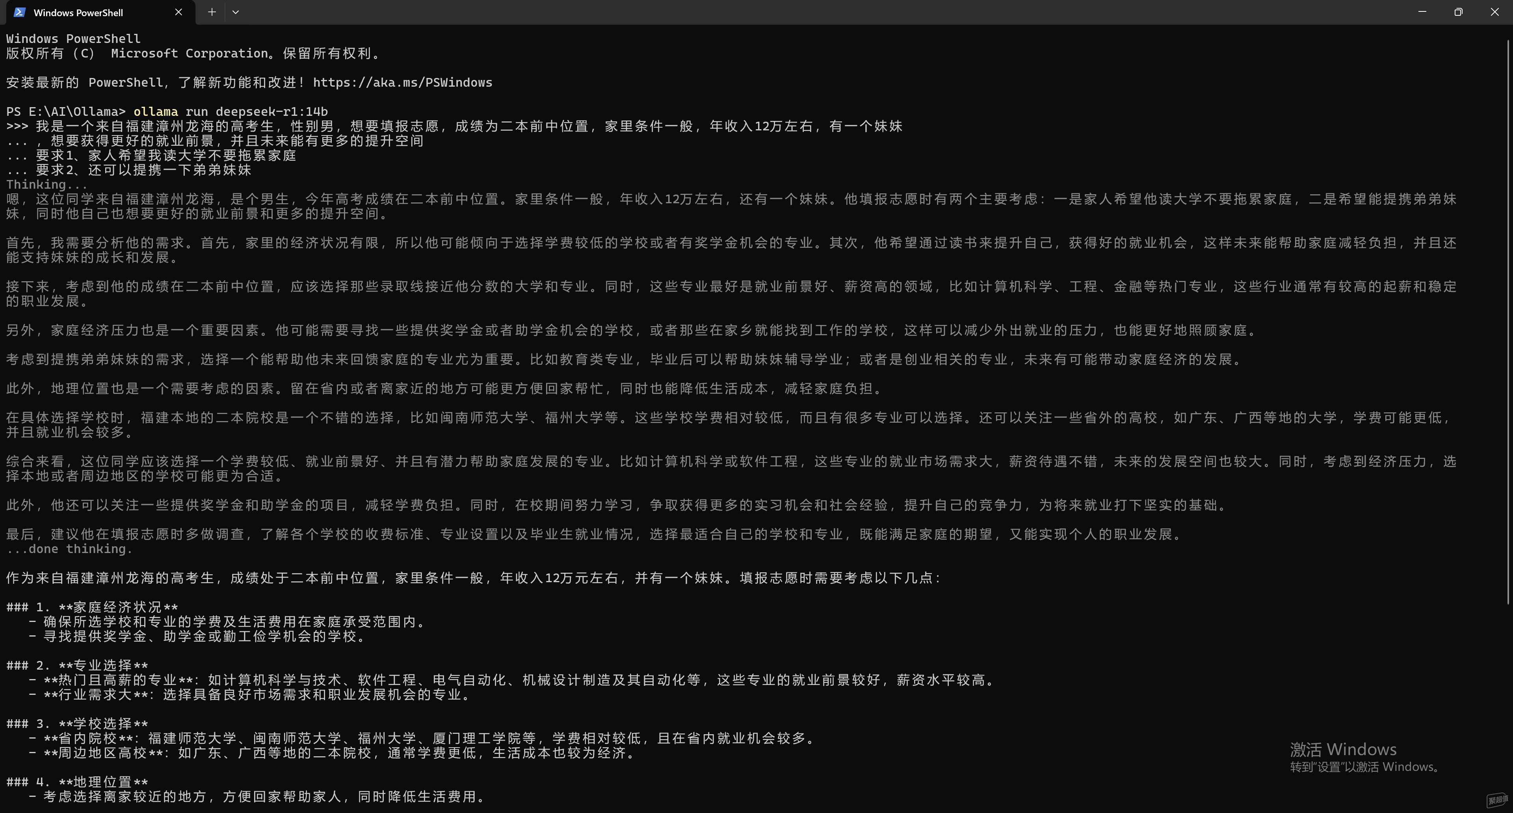Click the '### 1. **家庭经济状况**' heading

pyautogui.click(x=92, y=607)
